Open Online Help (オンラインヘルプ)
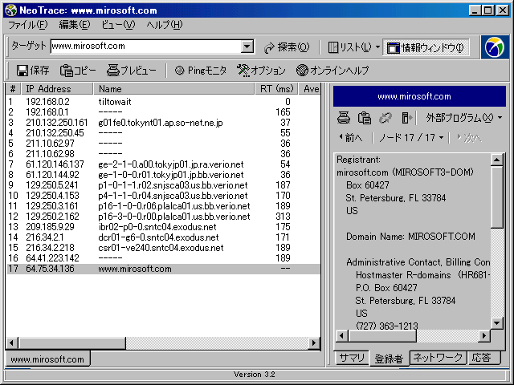 tap(332, 71)
